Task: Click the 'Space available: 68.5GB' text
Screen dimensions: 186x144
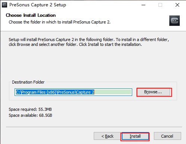Action: (30, 115)
